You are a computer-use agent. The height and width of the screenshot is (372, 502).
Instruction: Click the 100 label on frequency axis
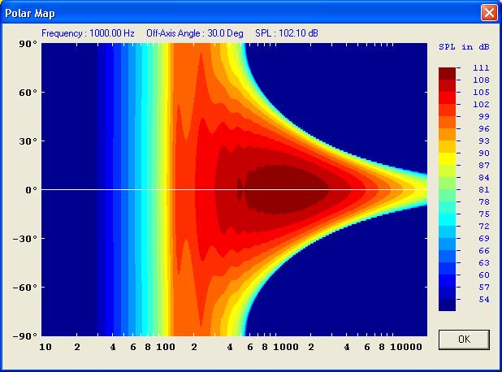166,347
